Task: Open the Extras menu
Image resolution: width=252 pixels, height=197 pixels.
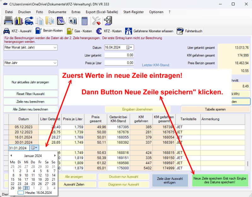Action: pyautogui.click(x=76, y=12)
